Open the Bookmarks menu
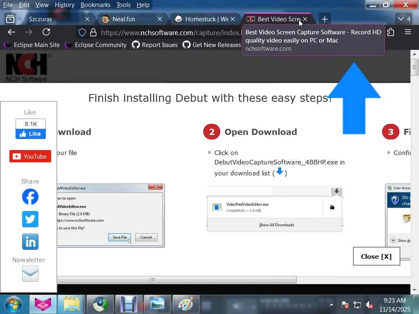This screenshot has height=314, width=419. [95, 5]
